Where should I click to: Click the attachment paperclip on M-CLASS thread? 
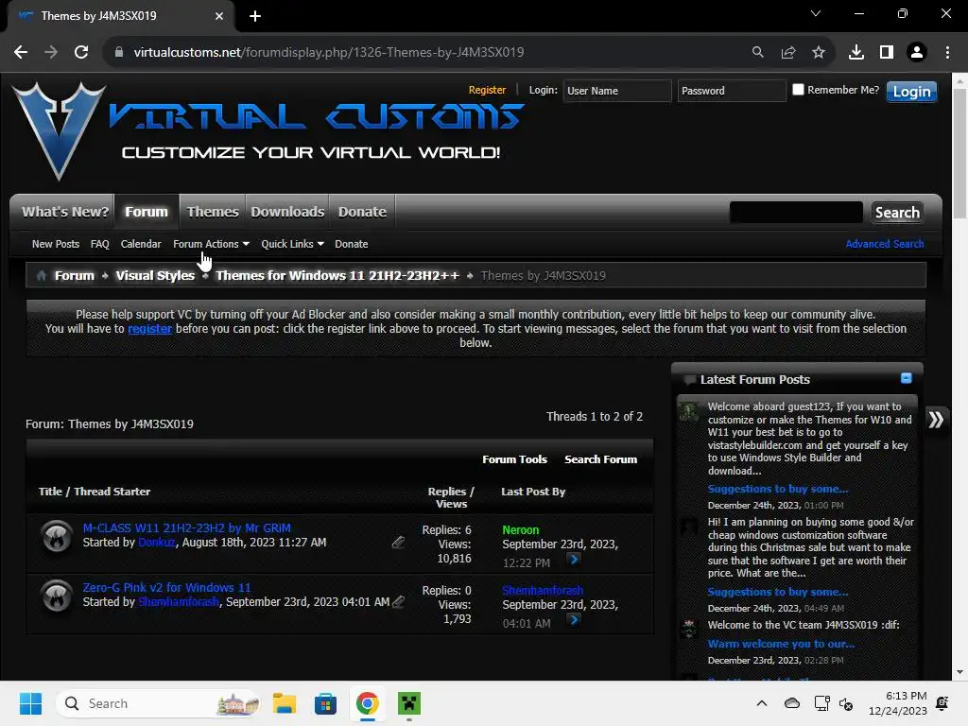point(398,542)
